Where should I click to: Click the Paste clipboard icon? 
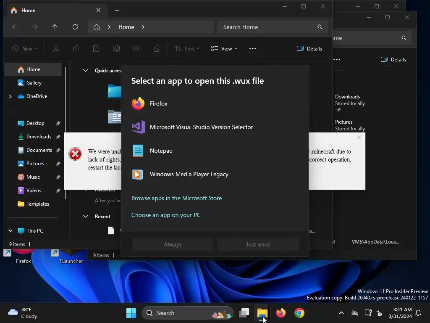(96, 49)
